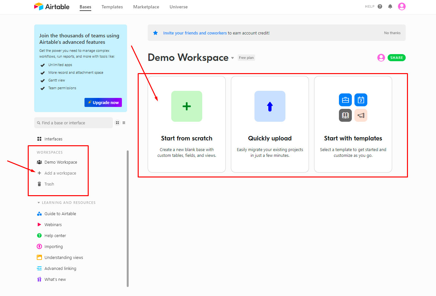Click 'More record and attachment space' text
The width and height of the screenshot is (436, 296).
[76, 72]
